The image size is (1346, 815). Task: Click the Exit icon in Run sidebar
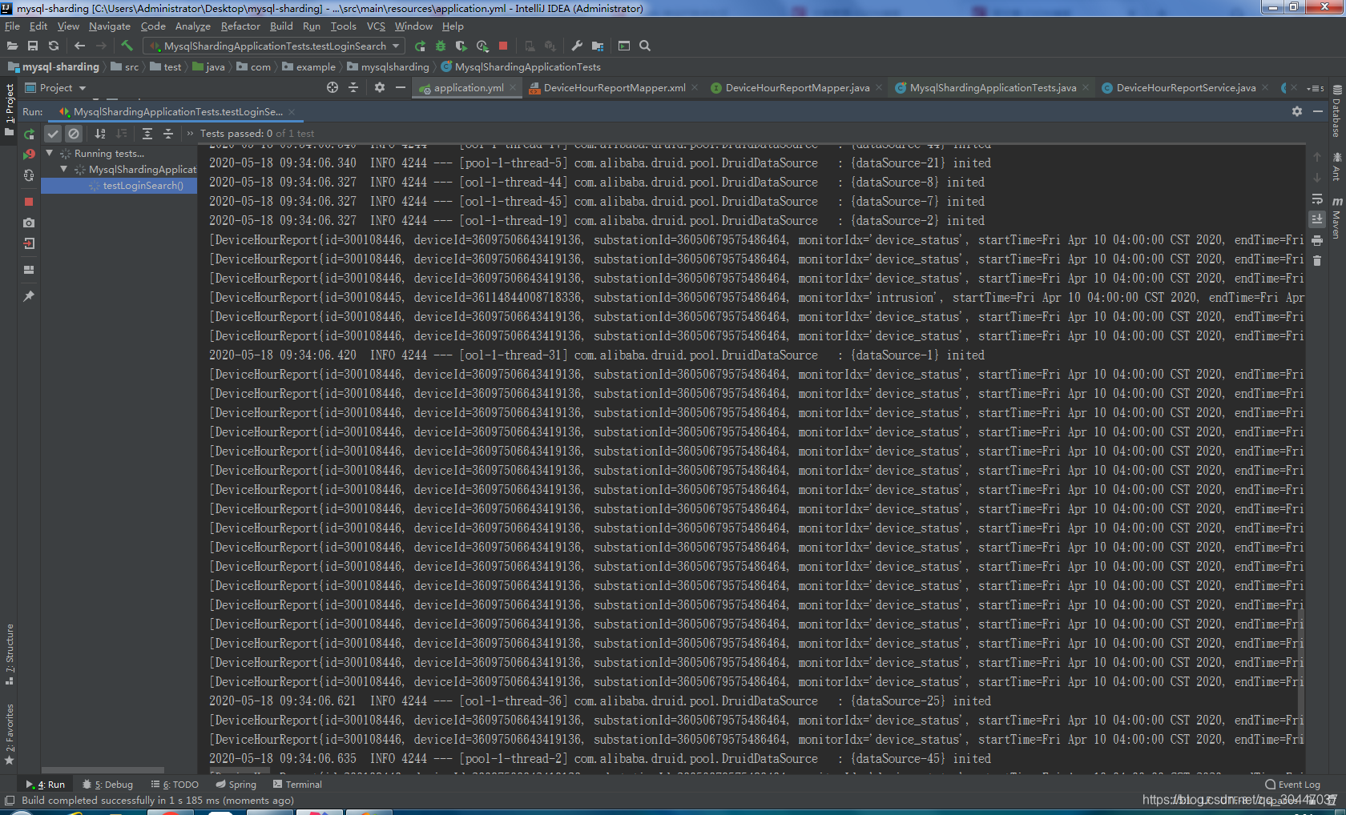click(29, 243)
